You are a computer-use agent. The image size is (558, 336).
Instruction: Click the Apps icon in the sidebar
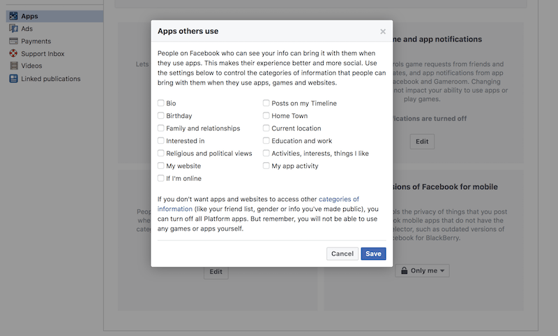pos(13,16)
